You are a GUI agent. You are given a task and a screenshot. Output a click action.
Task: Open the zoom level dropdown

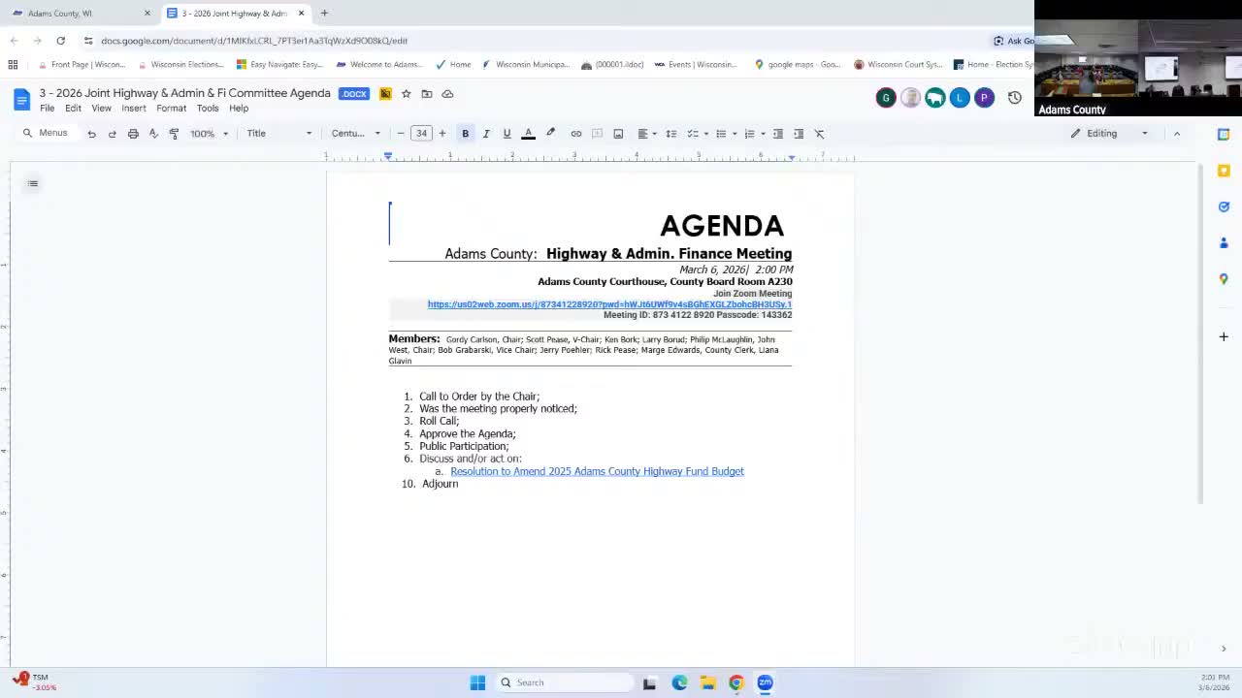click(x=209, y=134)
